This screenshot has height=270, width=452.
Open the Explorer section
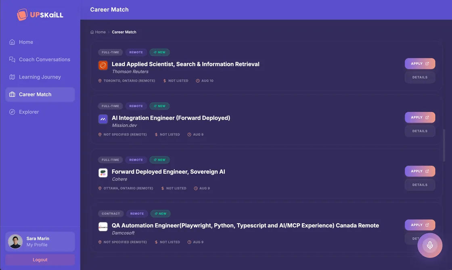pos(40,112)
